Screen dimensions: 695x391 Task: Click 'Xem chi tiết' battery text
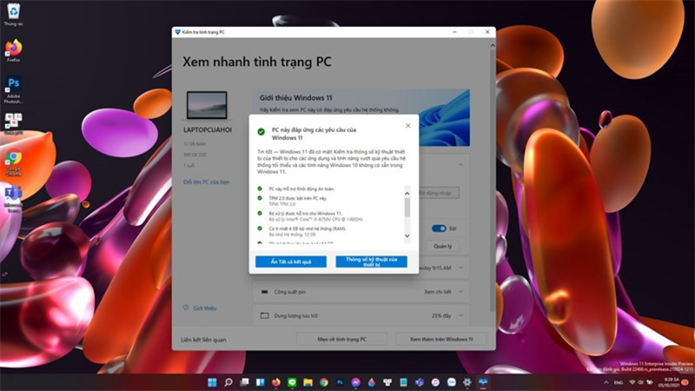click(437, 292)
